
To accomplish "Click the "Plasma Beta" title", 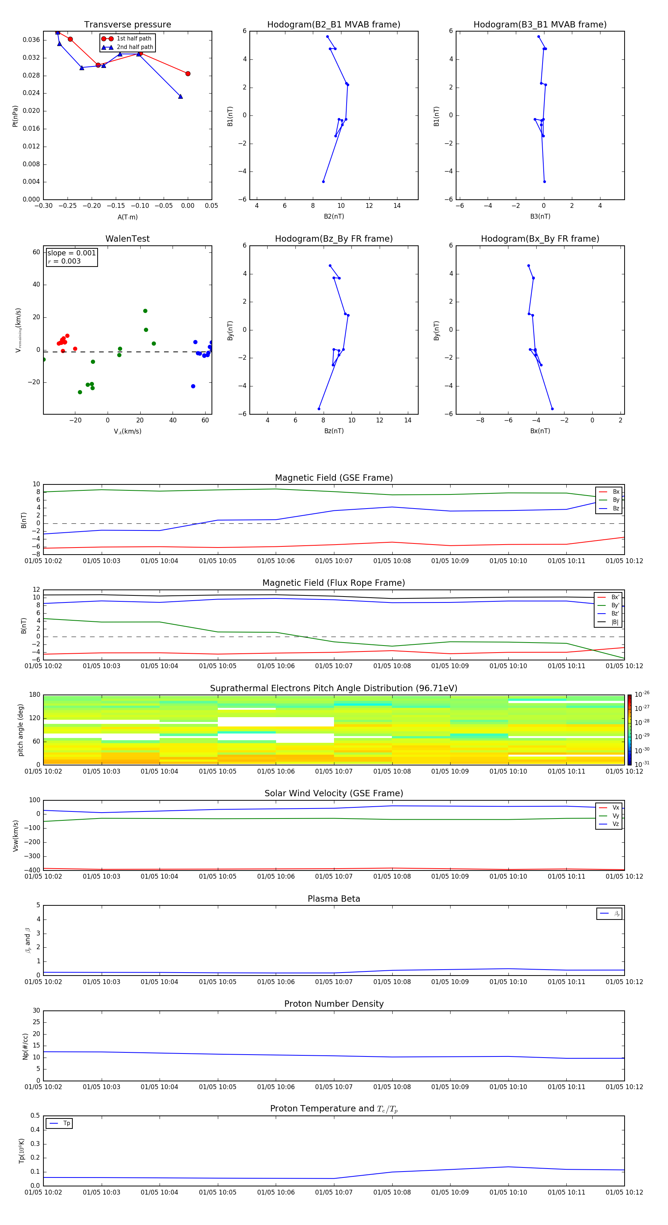I will [x=334, y=899].
